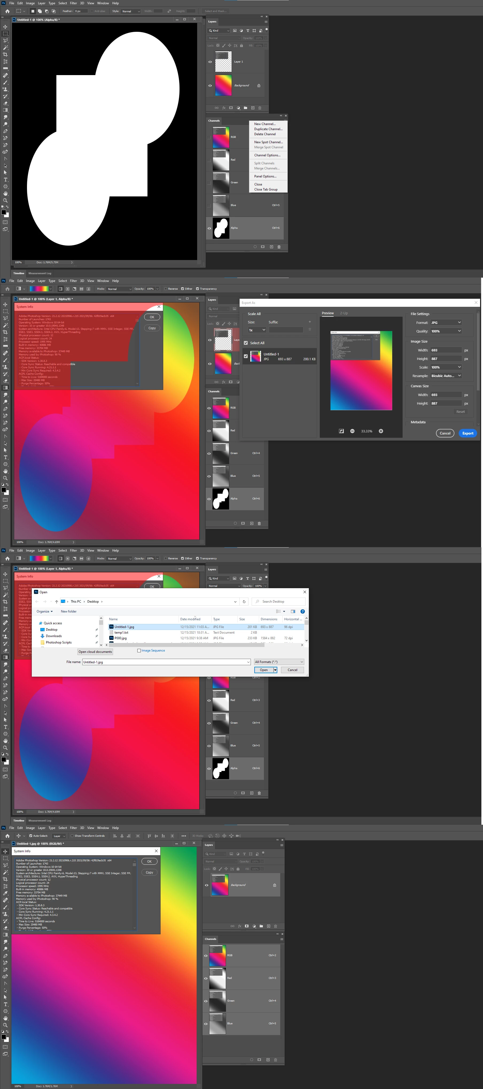Open Size 1x dropdown in Export As
Image resolution: width=483 pixels, height=1089 pixels.
pyautogui.click(x=257, y=330)
